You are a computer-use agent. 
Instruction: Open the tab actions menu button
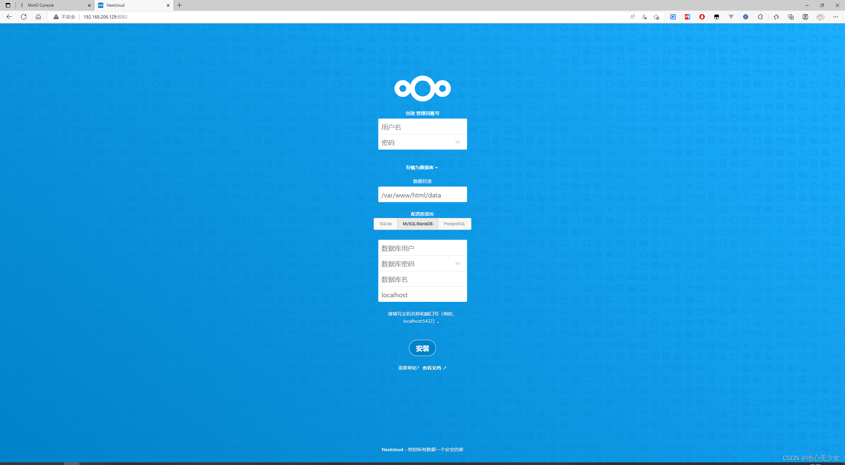pyautogui.click(x=8, y=5)
